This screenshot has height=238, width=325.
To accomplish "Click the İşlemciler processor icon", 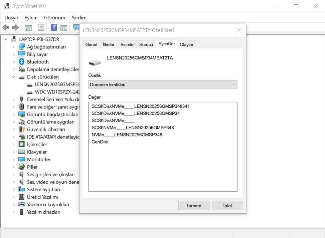I will coord(22,144).
